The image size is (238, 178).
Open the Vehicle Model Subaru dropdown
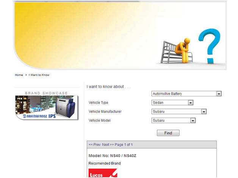pos(173,121)
